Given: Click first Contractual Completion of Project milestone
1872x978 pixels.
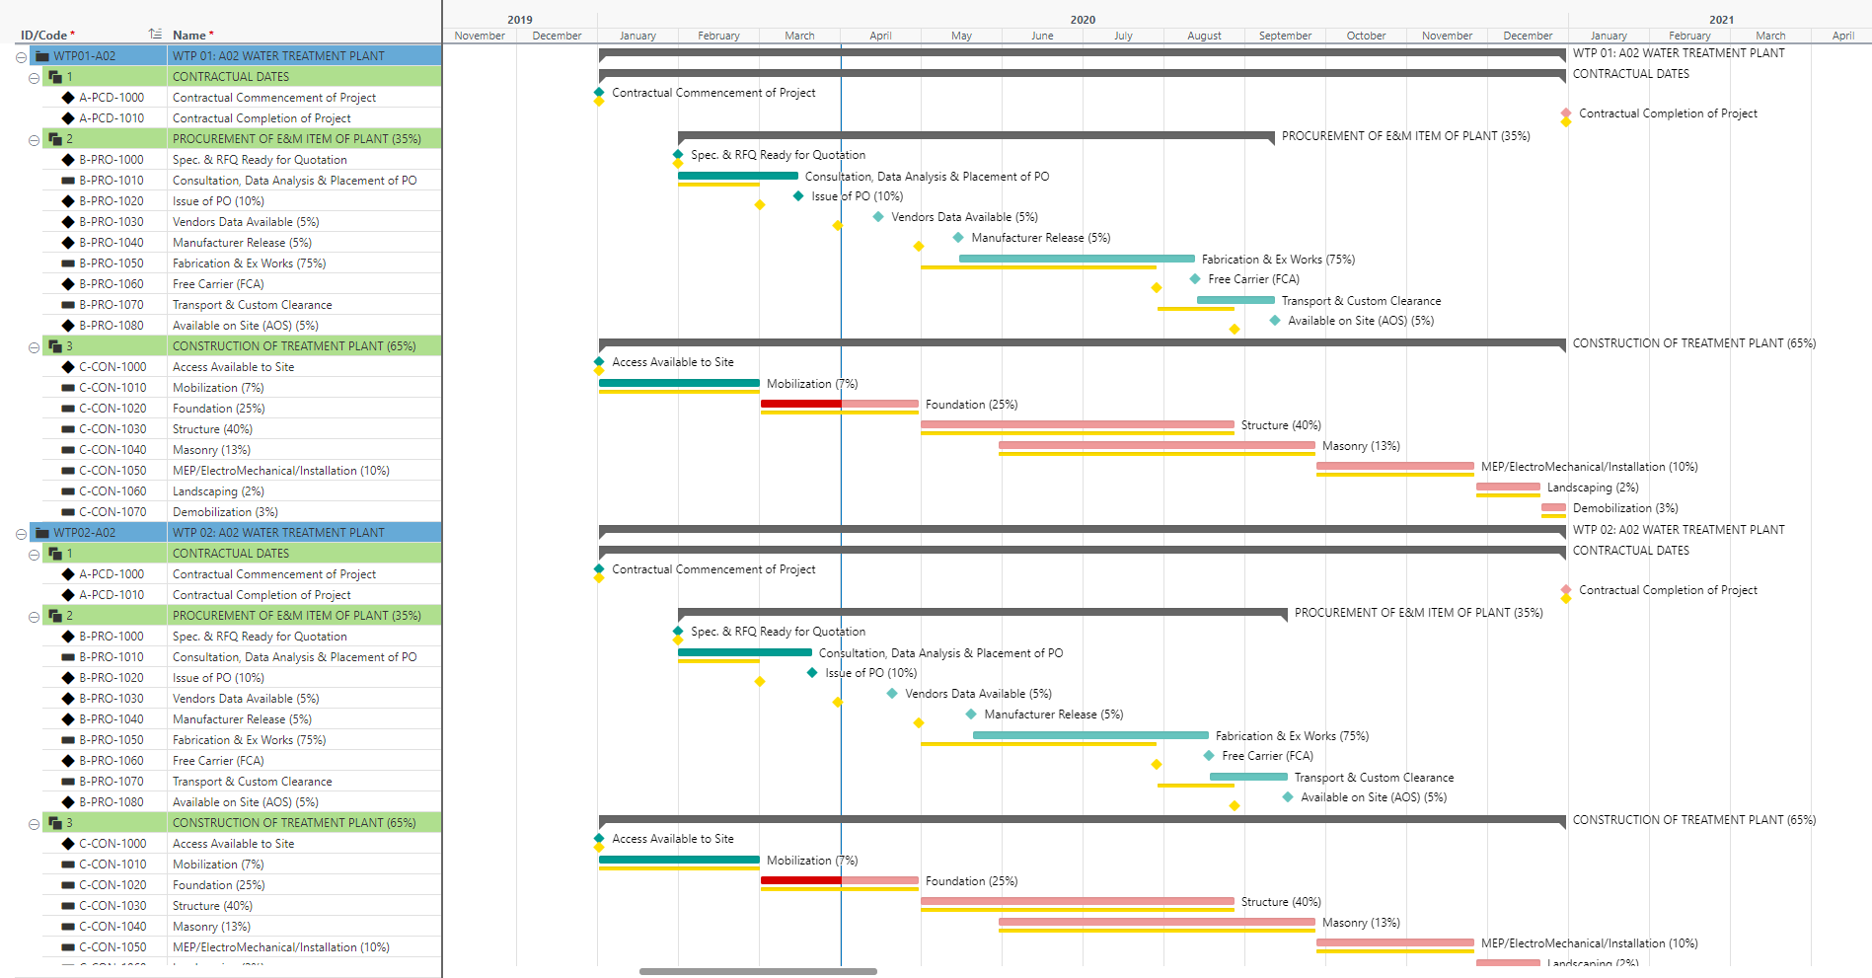Looking at the screenshot, I should coord(1566,113).
